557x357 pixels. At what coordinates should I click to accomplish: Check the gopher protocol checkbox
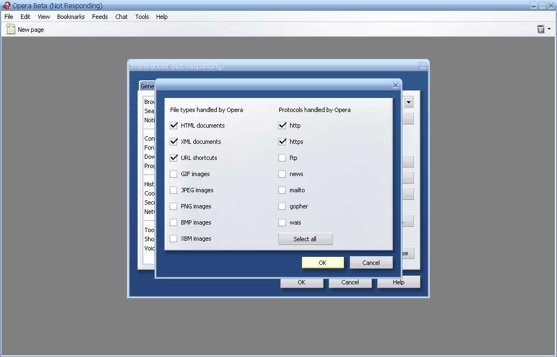[282, 206]
